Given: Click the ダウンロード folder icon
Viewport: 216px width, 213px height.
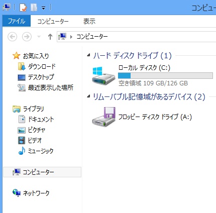Looking at the screenshot, I should pyautogui.click(x=22, y=66).
